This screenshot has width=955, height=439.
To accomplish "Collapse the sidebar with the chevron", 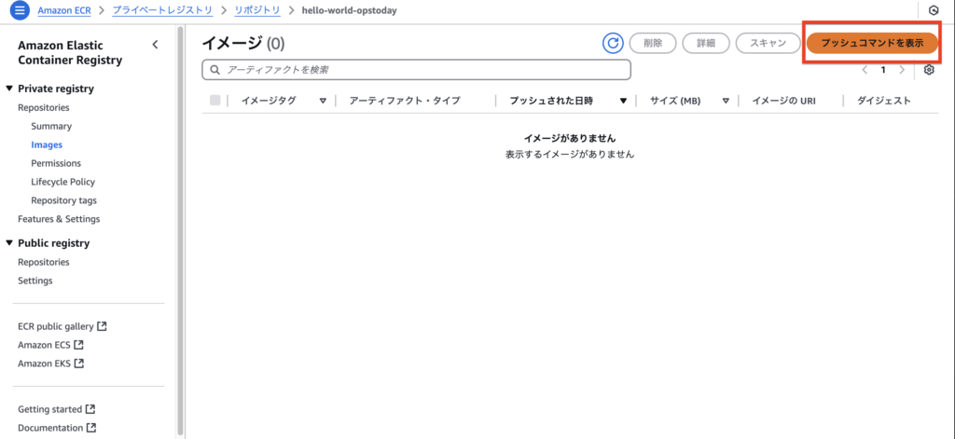I will (x=155, y=45).
